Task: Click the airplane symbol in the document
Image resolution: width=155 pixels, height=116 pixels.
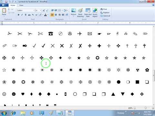Action: coord(80,34)
